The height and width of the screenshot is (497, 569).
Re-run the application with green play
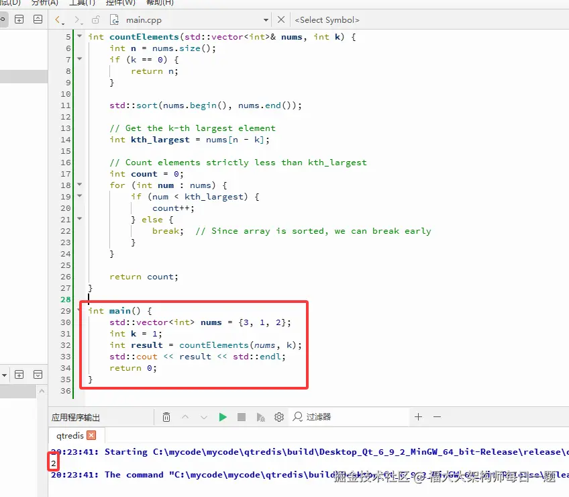[223, 416]
